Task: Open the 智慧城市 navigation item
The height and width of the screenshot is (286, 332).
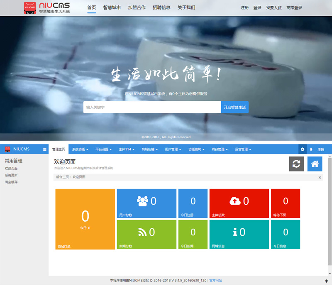Action: [112, 7]
